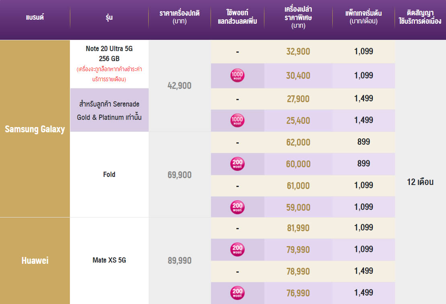
Task: Select the Fold model cell
Action: pos(109,175)
